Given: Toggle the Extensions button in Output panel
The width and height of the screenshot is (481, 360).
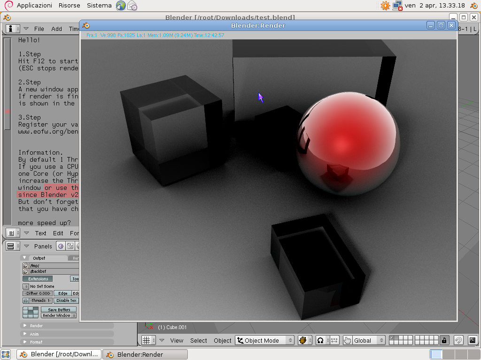Looking at the screenshot, I should click(38, 279).
